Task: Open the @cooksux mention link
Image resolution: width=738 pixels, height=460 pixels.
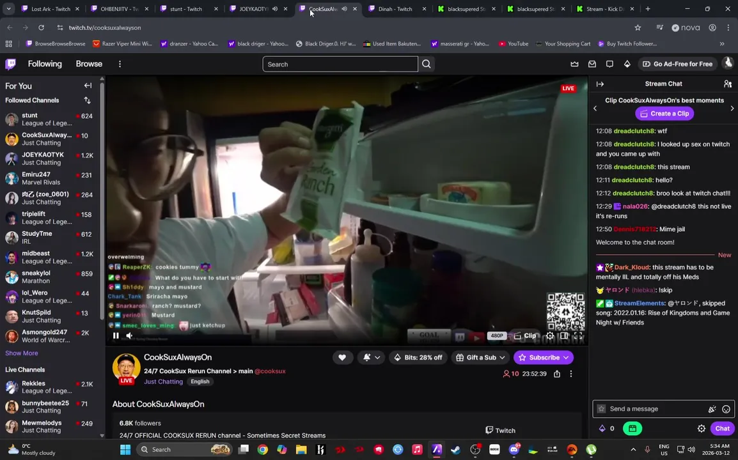Action: click(x=270, y=371)
